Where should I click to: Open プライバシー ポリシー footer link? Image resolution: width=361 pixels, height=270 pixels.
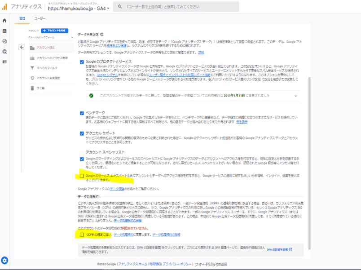click(177, 264)
